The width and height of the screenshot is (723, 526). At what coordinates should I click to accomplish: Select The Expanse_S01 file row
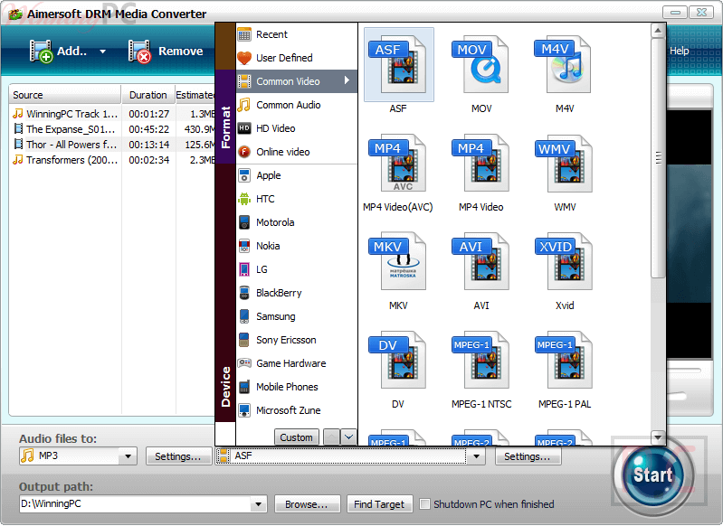(x=112, y=129)
